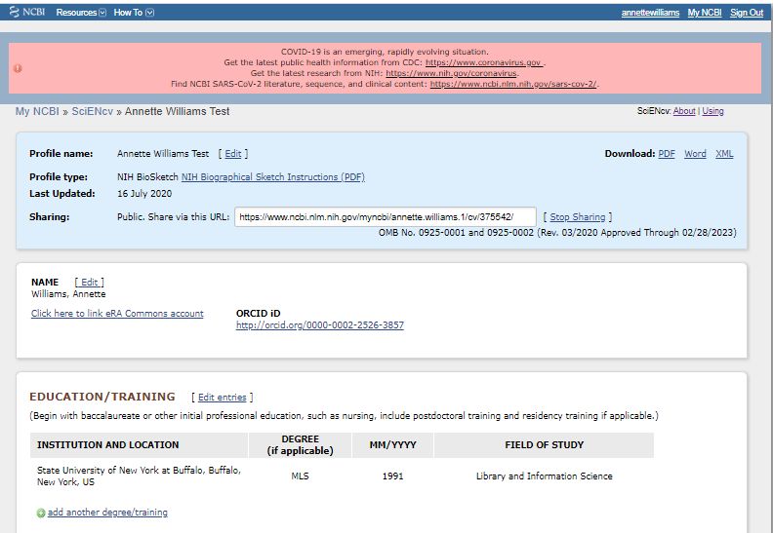This screenshot has width=773, height=533.
Task: Edit the NAME section
Action: point(89,282)
